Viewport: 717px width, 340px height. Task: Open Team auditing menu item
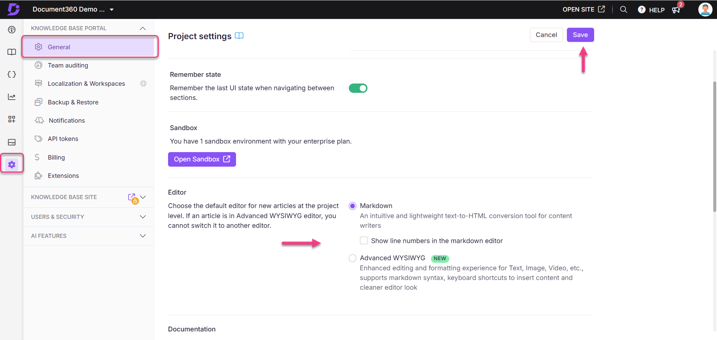[x=89, y=65]
